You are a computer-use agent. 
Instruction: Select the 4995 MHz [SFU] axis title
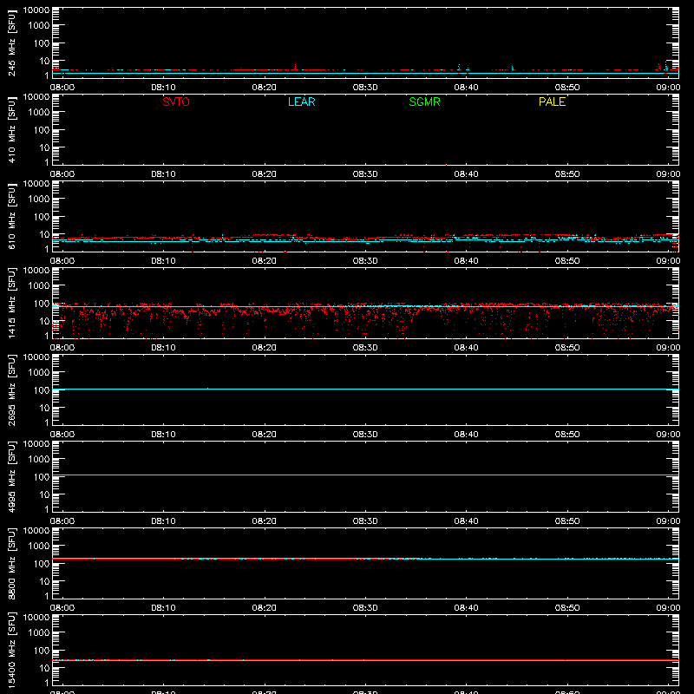[12, 477]
